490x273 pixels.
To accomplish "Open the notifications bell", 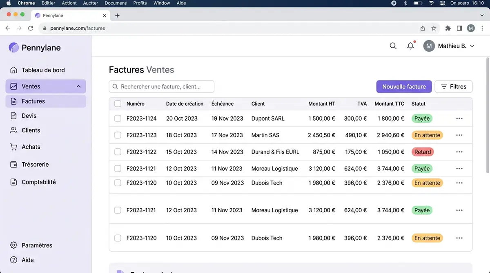I will pos(411,46).
